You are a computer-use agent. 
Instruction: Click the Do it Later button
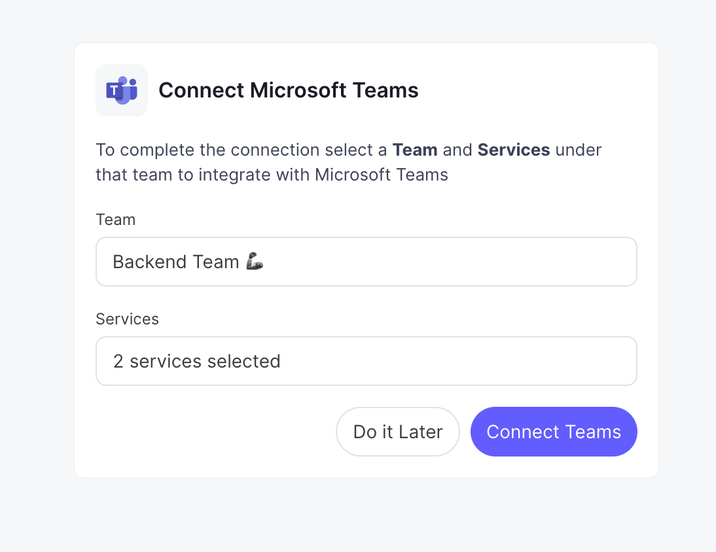pos(398,432)
